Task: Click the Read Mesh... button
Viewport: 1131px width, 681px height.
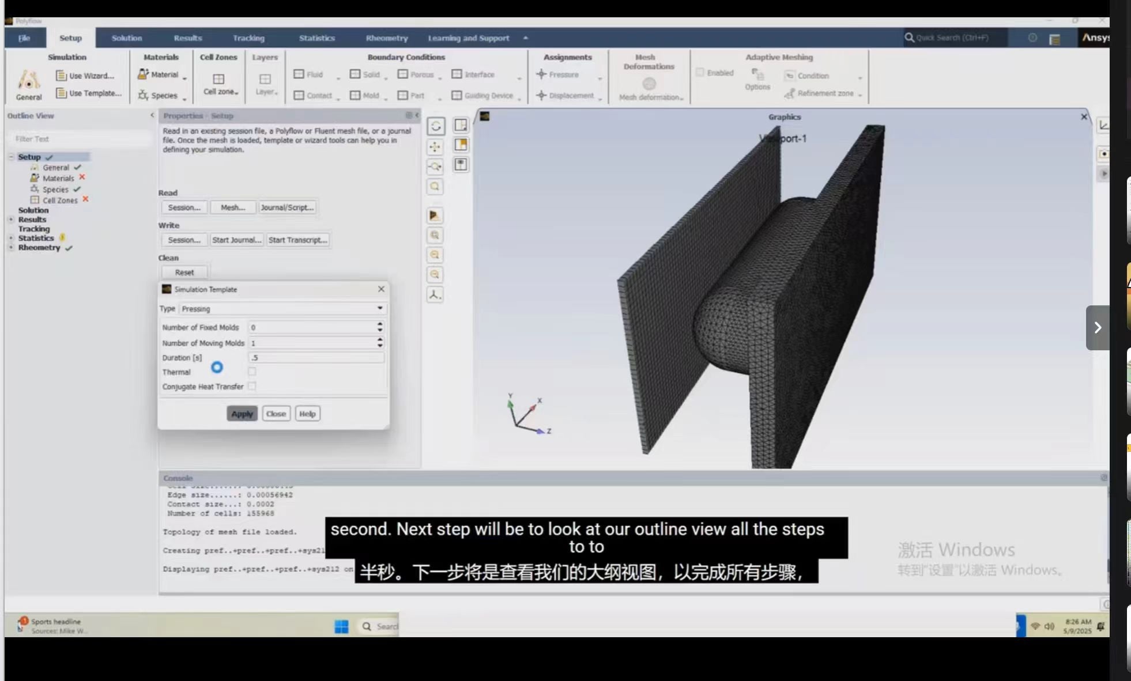Action: [233, 207]
